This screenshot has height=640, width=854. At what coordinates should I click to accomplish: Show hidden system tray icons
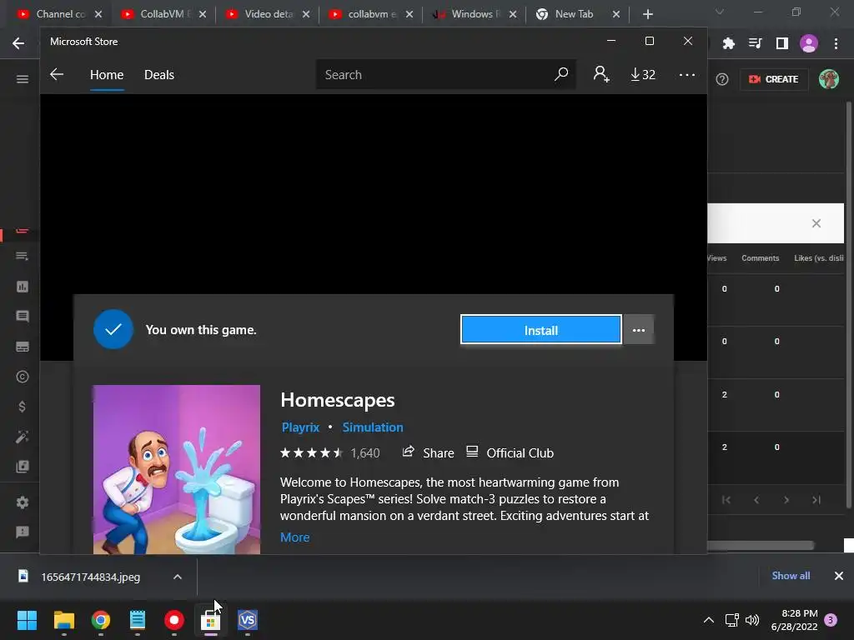709,620
